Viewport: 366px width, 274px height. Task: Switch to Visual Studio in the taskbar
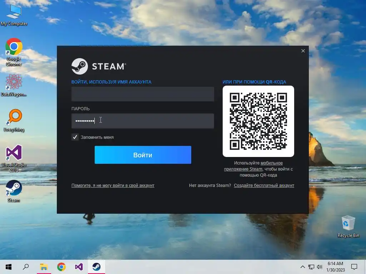[79, 267]
